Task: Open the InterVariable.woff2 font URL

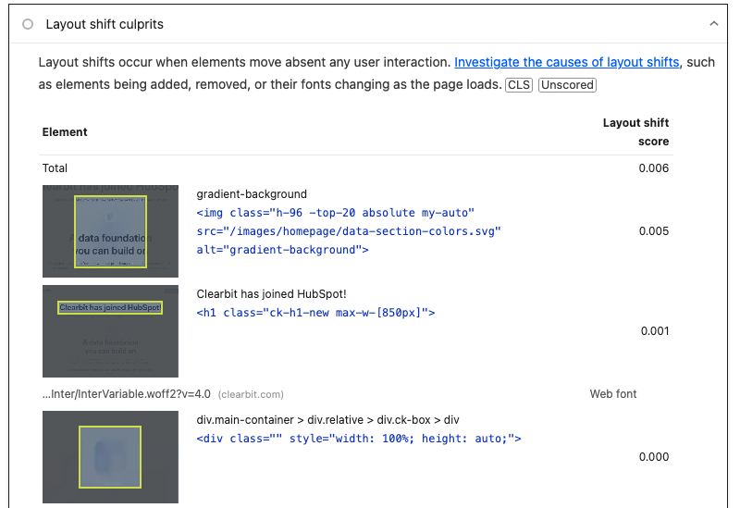Action: 127,394
